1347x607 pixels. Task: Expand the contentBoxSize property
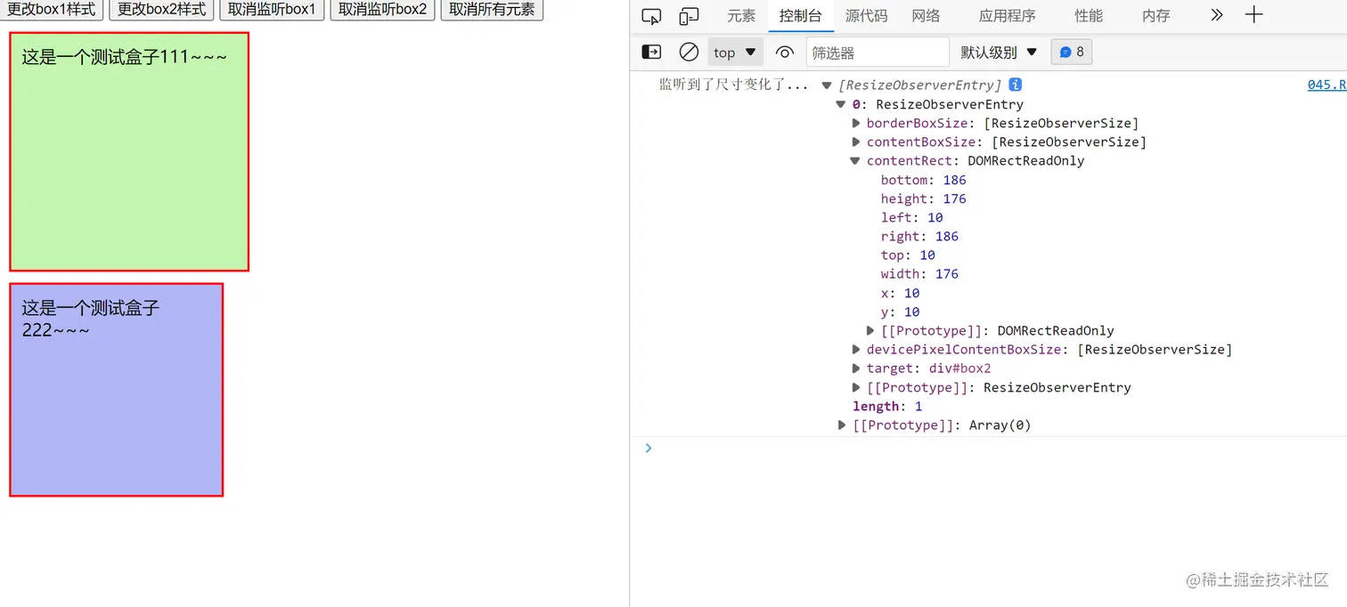(856, 142)
